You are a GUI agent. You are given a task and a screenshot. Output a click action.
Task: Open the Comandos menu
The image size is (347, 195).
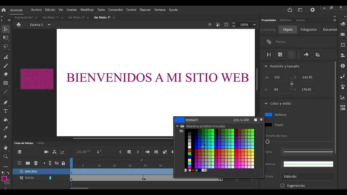click(115, 10)
